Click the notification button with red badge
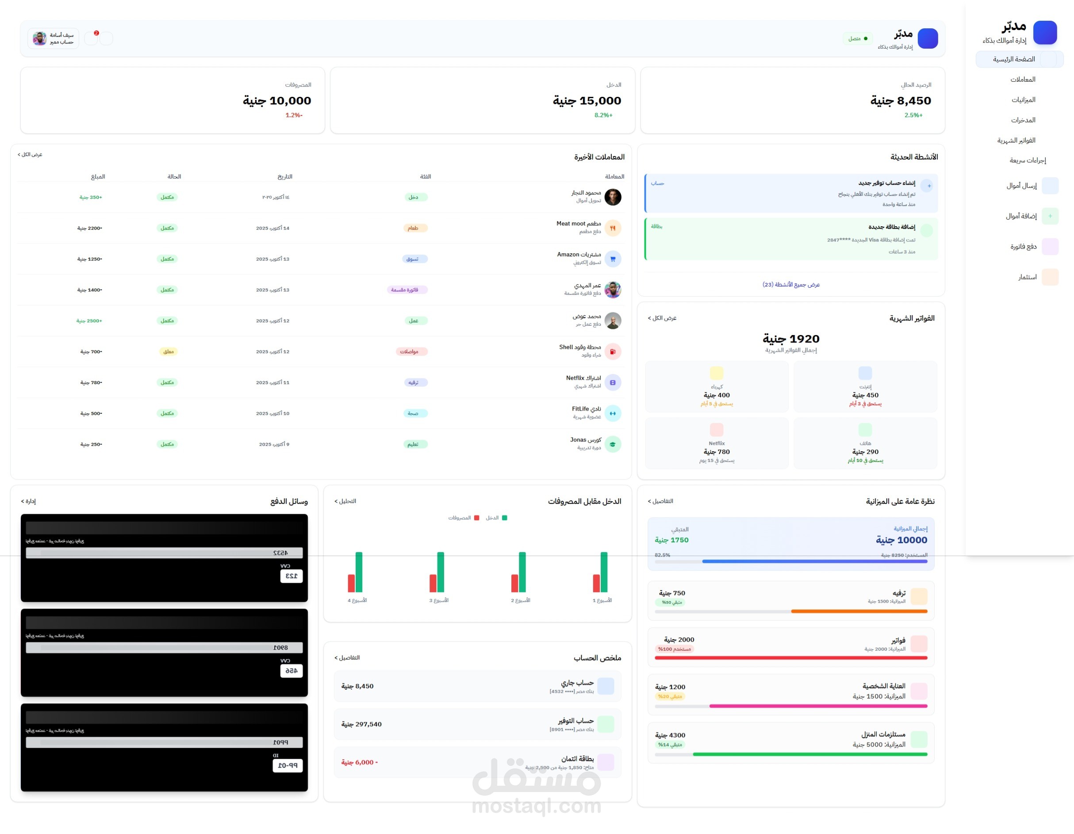 point(92,38)
